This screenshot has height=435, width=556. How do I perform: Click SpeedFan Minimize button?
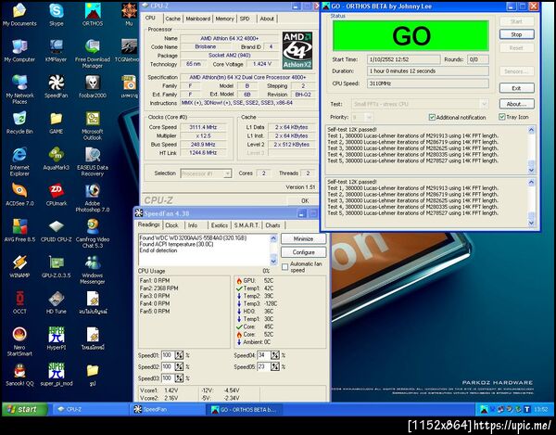click(304, 238)
